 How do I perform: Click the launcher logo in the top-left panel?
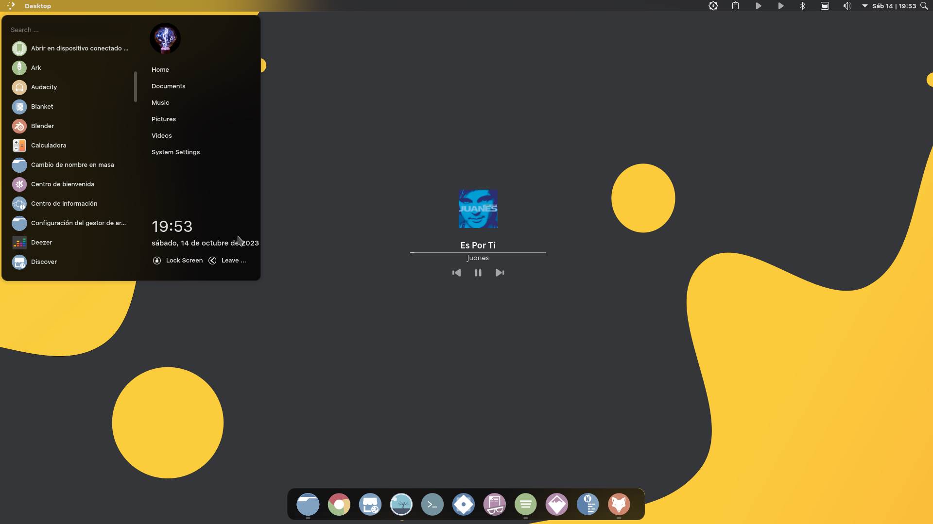(x=11, y=6)
